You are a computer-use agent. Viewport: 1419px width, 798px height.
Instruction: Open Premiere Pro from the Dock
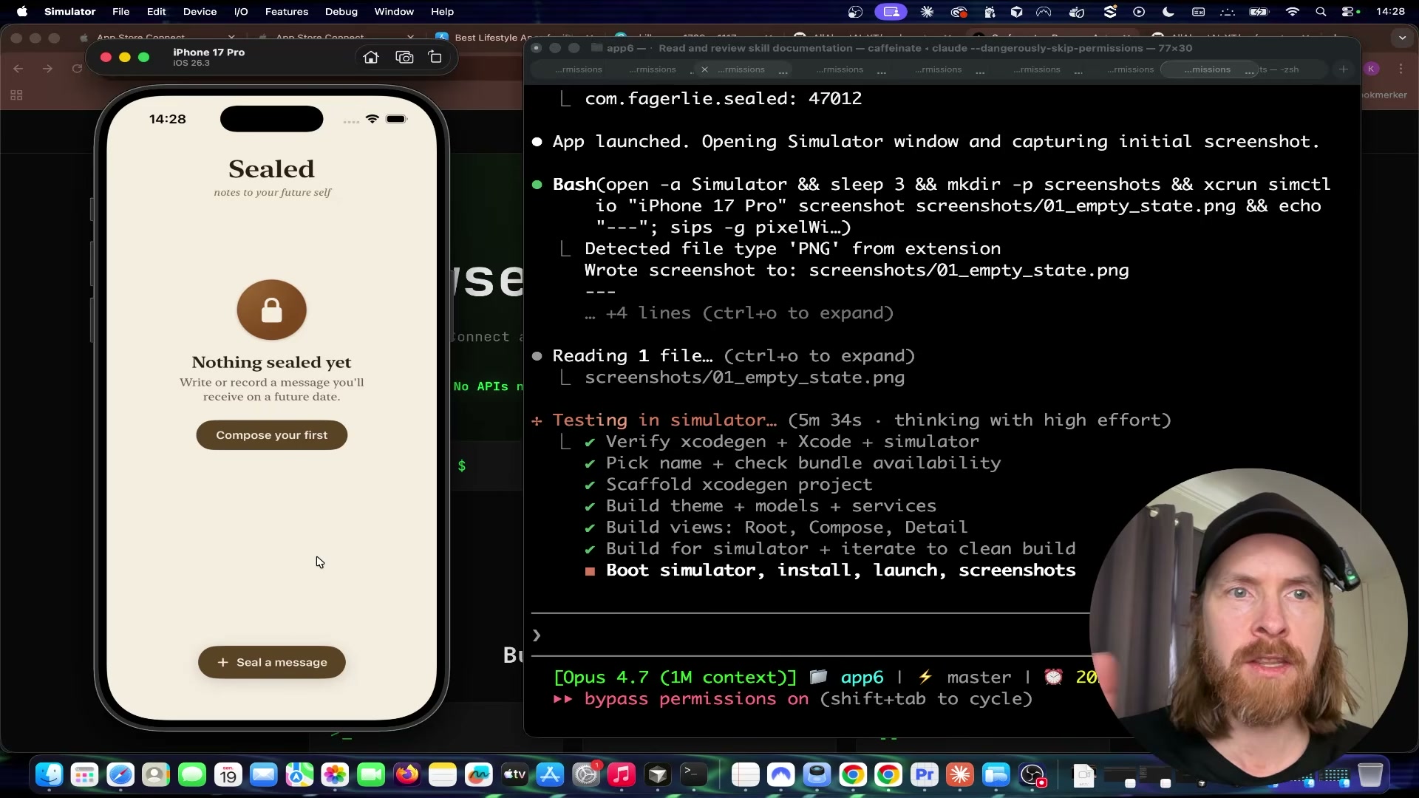pyautogui.click(x=925, y=775)
